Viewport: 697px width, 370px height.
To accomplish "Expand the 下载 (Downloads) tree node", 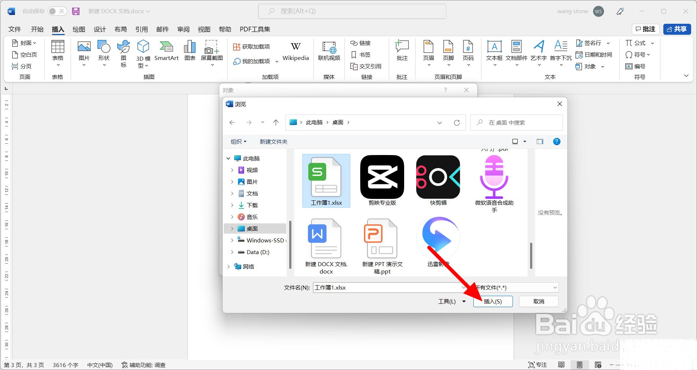I will point(232,205).
